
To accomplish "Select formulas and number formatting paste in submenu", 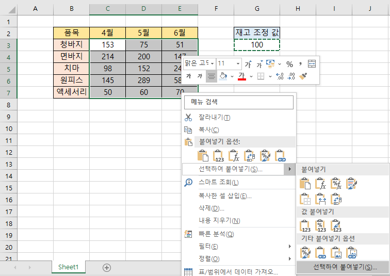I will (x=336, y=184).
